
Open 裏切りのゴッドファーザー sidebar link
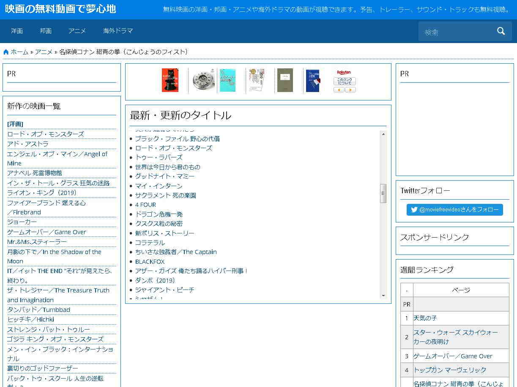(43, 368)
